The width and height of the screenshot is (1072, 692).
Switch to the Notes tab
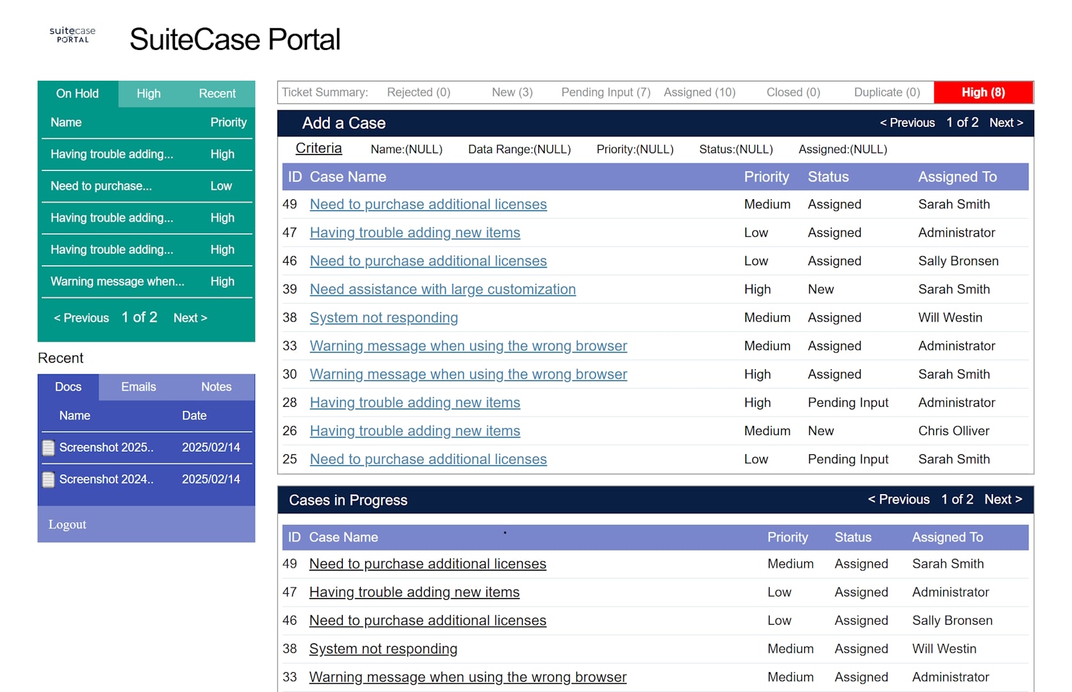click(216, 386)
